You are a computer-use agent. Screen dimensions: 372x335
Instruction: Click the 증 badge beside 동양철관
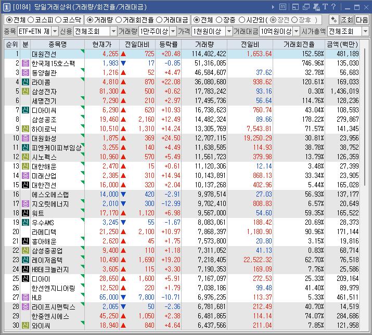tap(25, 73)
